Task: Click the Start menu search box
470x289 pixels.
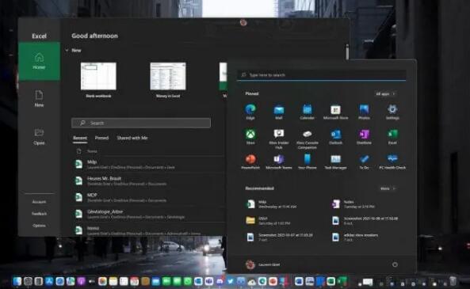Action: pyautogui.click(x=321, y=75)
